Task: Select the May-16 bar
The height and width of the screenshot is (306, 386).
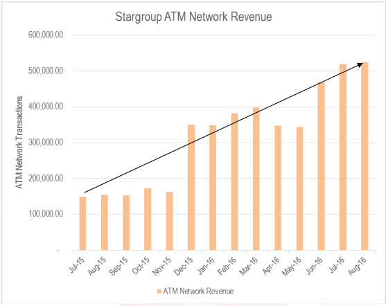Action: [299, 188]
